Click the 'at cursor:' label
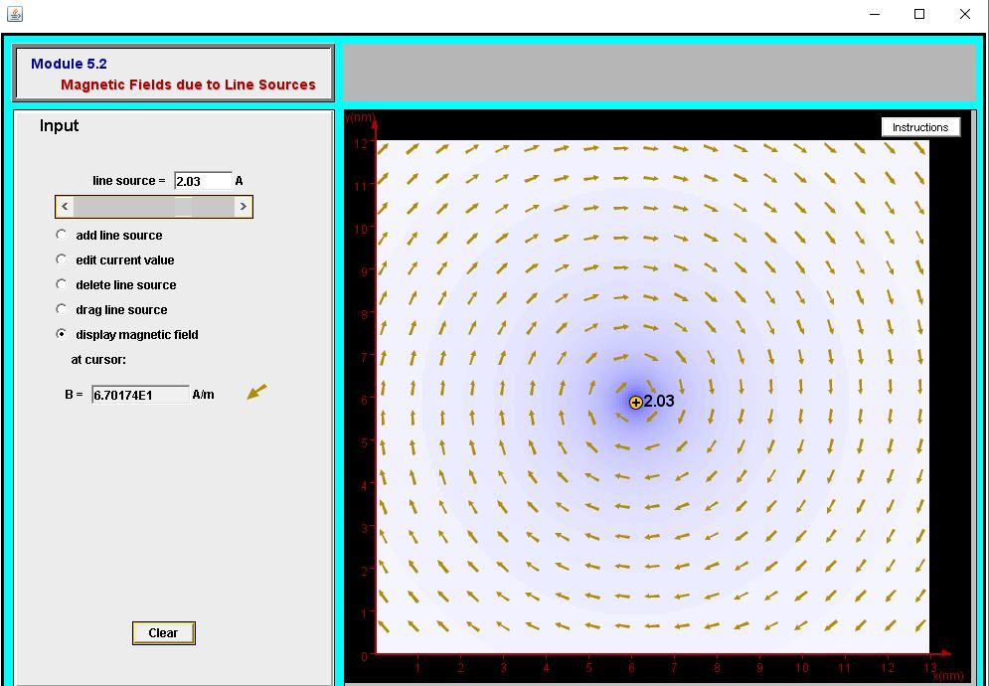Image resolution: width=989 pixels, height=686 pixels. coord(98,360)
